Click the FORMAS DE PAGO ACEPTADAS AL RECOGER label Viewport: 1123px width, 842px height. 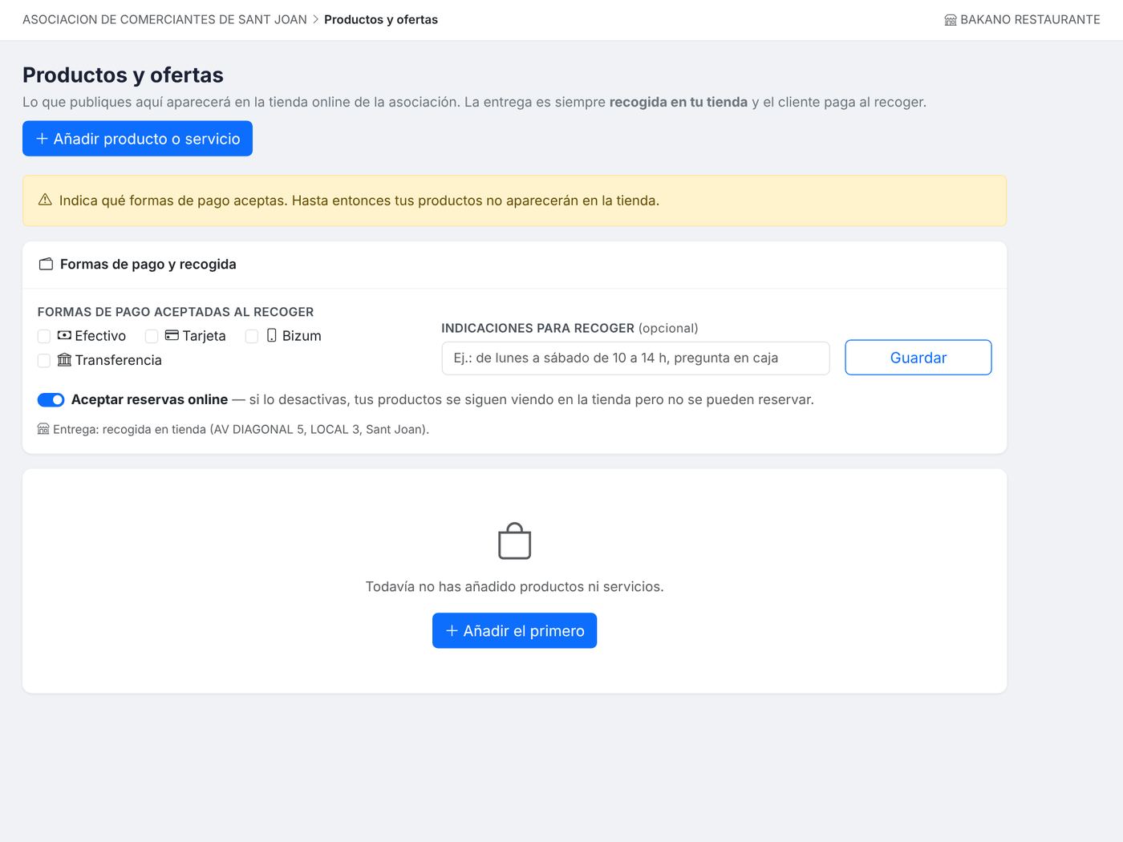176,312
